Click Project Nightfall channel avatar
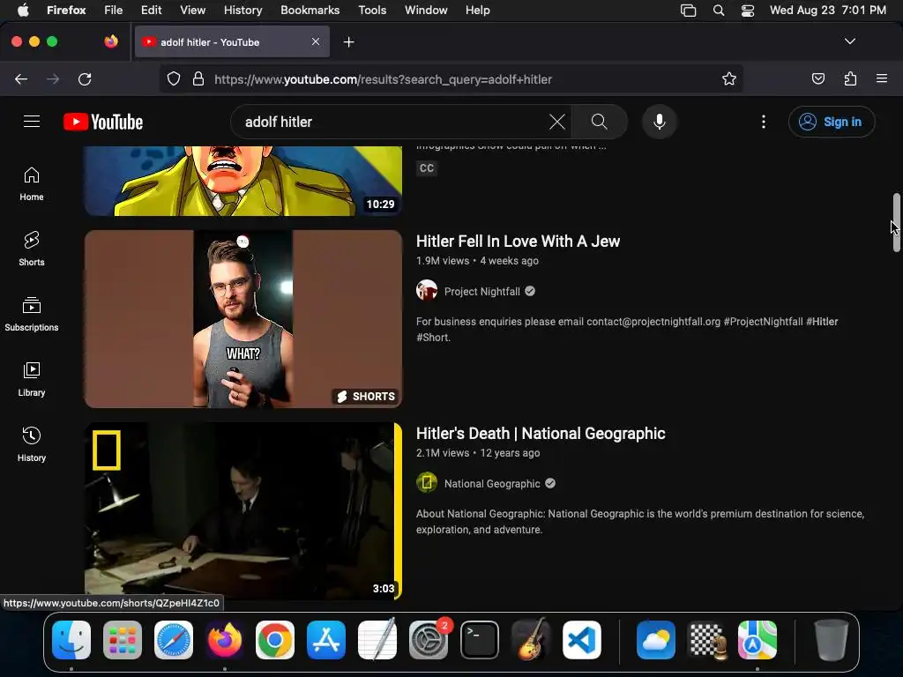The height and width of the screenshot is (677, 903). click(427, 291)
